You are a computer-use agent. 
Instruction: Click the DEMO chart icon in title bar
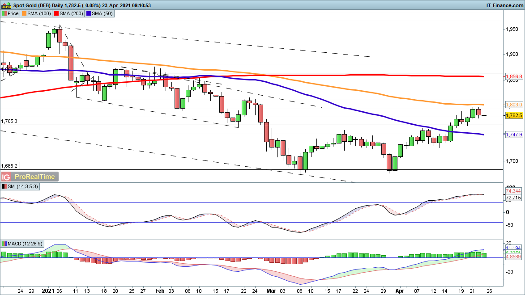coord(7,5)
